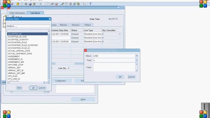Click the Line Qty field
210x118 pixels.
click(x=75, y=68)
